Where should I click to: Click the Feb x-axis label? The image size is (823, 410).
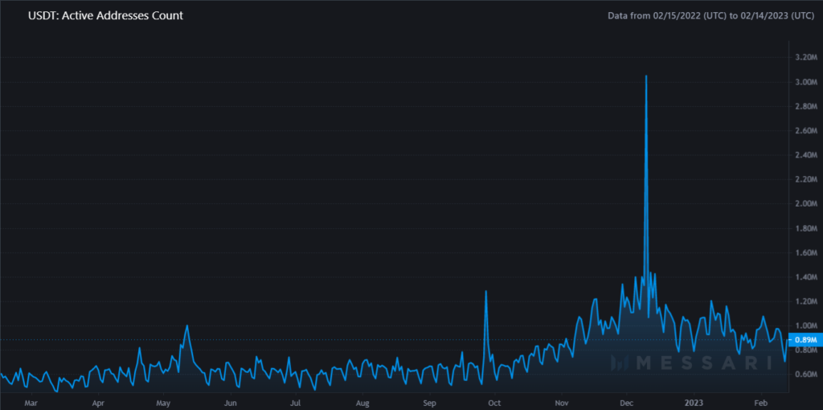[x=760, y=404]
